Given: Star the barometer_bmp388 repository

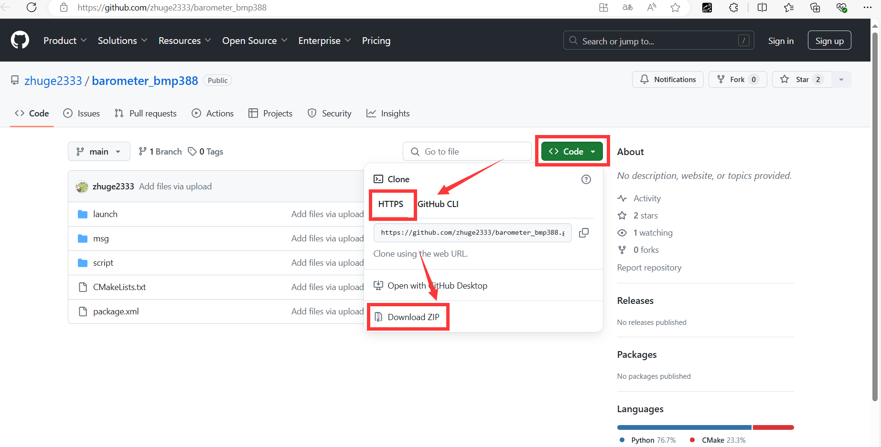Looking at the screenshot, I should click(802, 80).
